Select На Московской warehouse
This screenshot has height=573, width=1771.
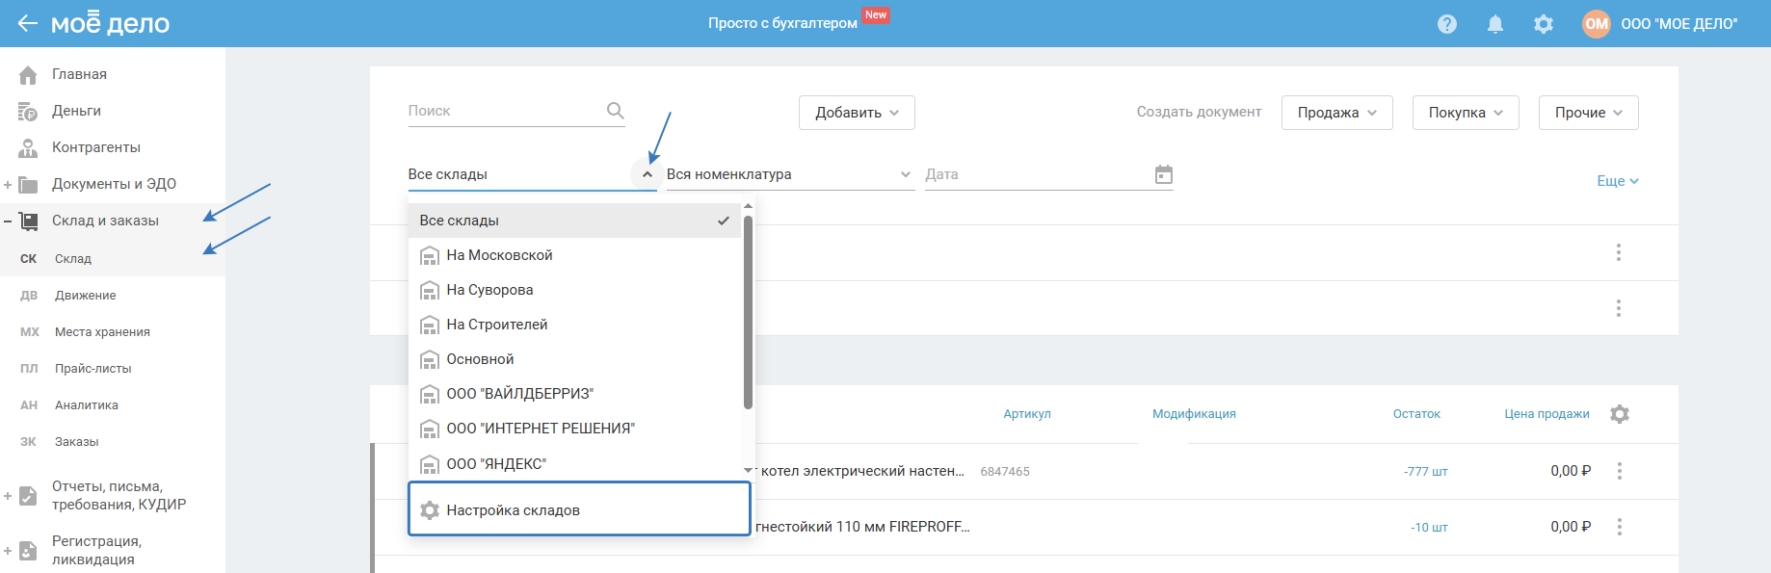(x=575, y=255)
